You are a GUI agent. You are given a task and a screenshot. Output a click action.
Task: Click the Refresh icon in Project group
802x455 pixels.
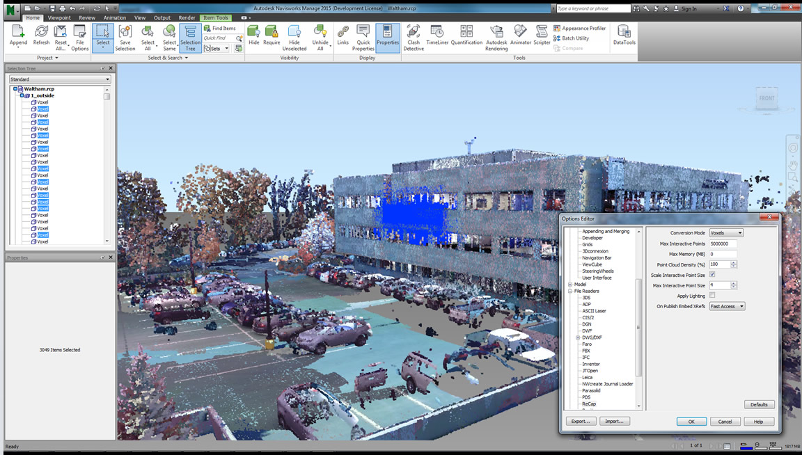tap(41, 35)
